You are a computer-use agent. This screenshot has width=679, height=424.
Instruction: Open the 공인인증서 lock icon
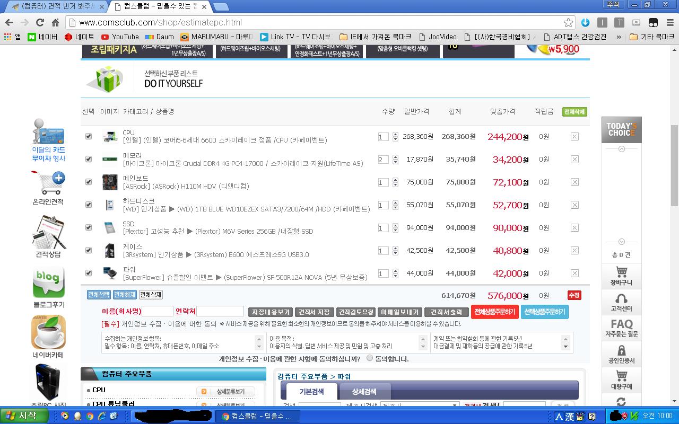coord(621,355)
